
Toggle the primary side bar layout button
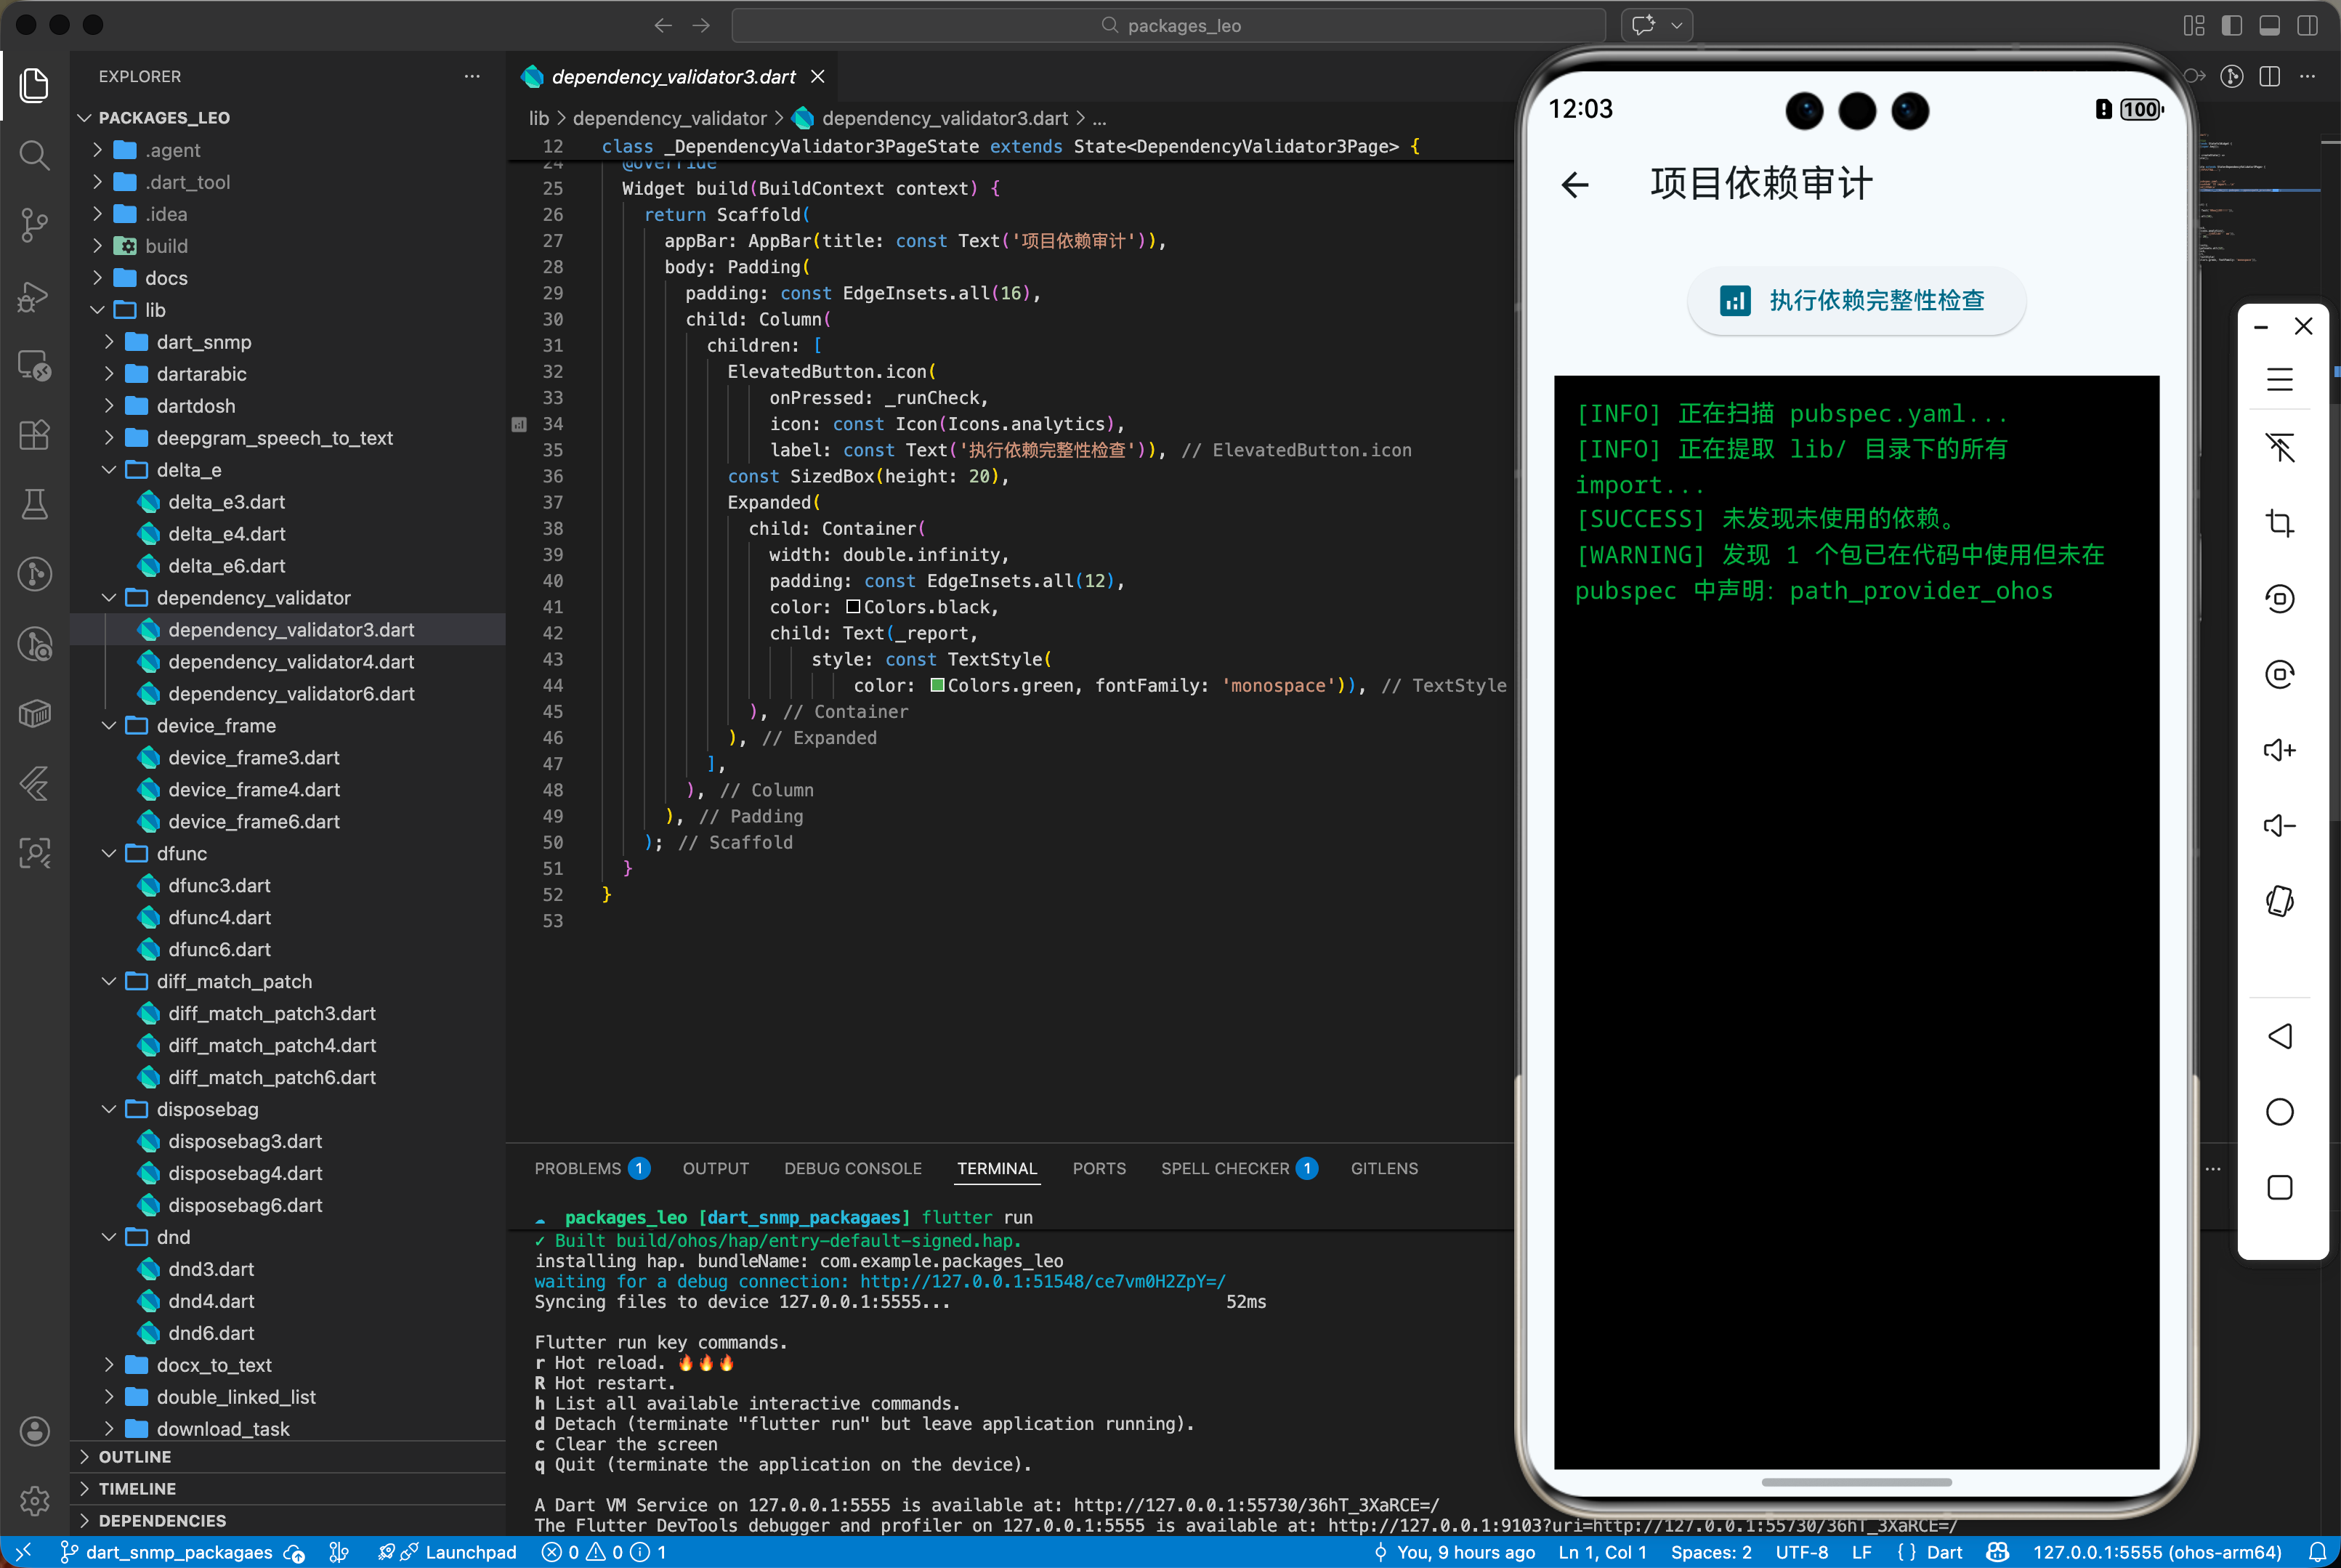click(x=2231, y=25)
